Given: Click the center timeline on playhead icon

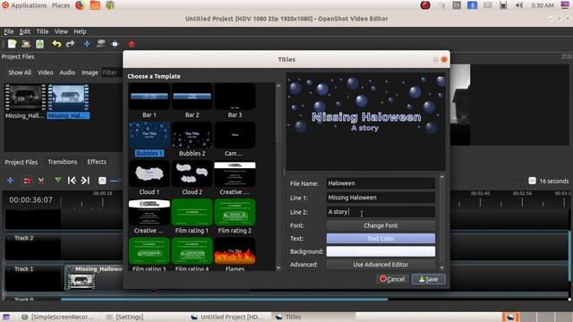Looking at the screenshot, I should coord(102,181).
